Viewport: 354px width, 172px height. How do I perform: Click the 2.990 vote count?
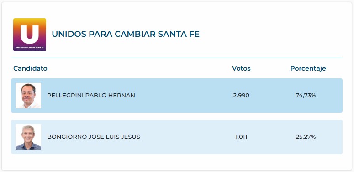[241, 96]
